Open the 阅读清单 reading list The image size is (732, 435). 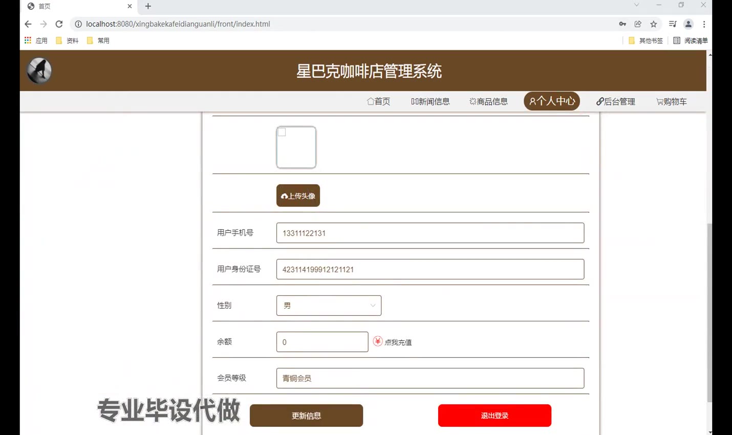691,40
